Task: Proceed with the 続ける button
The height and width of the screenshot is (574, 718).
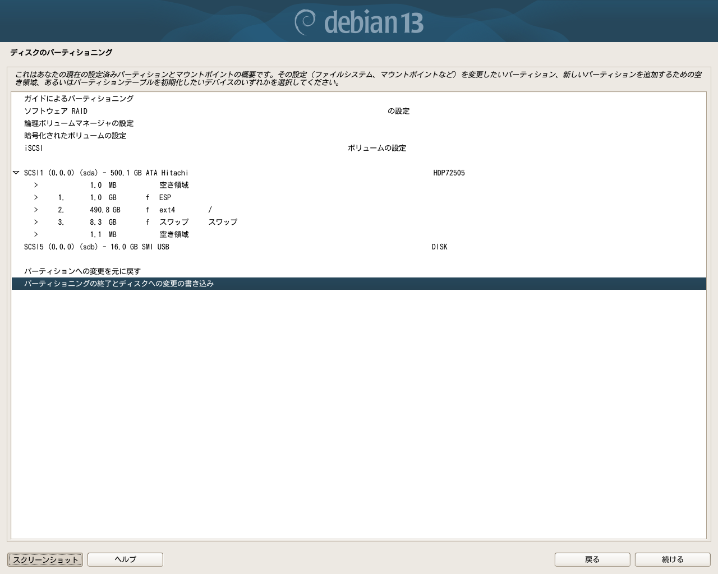Action: point(673,559)
